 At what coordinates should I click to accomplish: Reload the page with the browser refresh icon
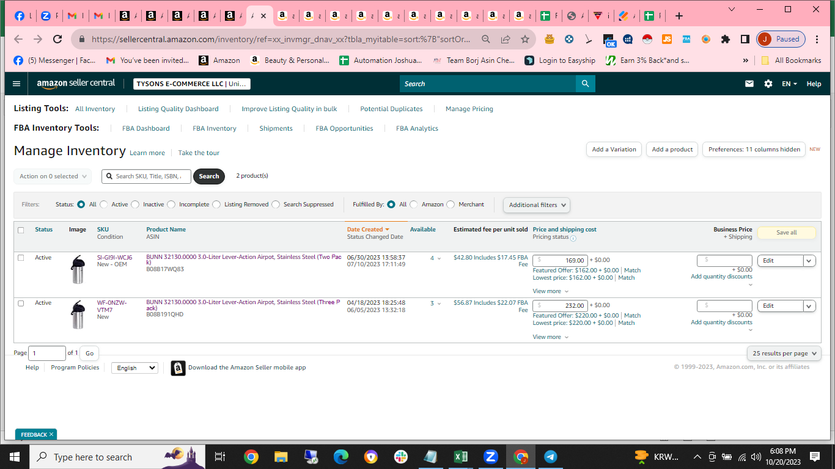click(x=57, y=39)
